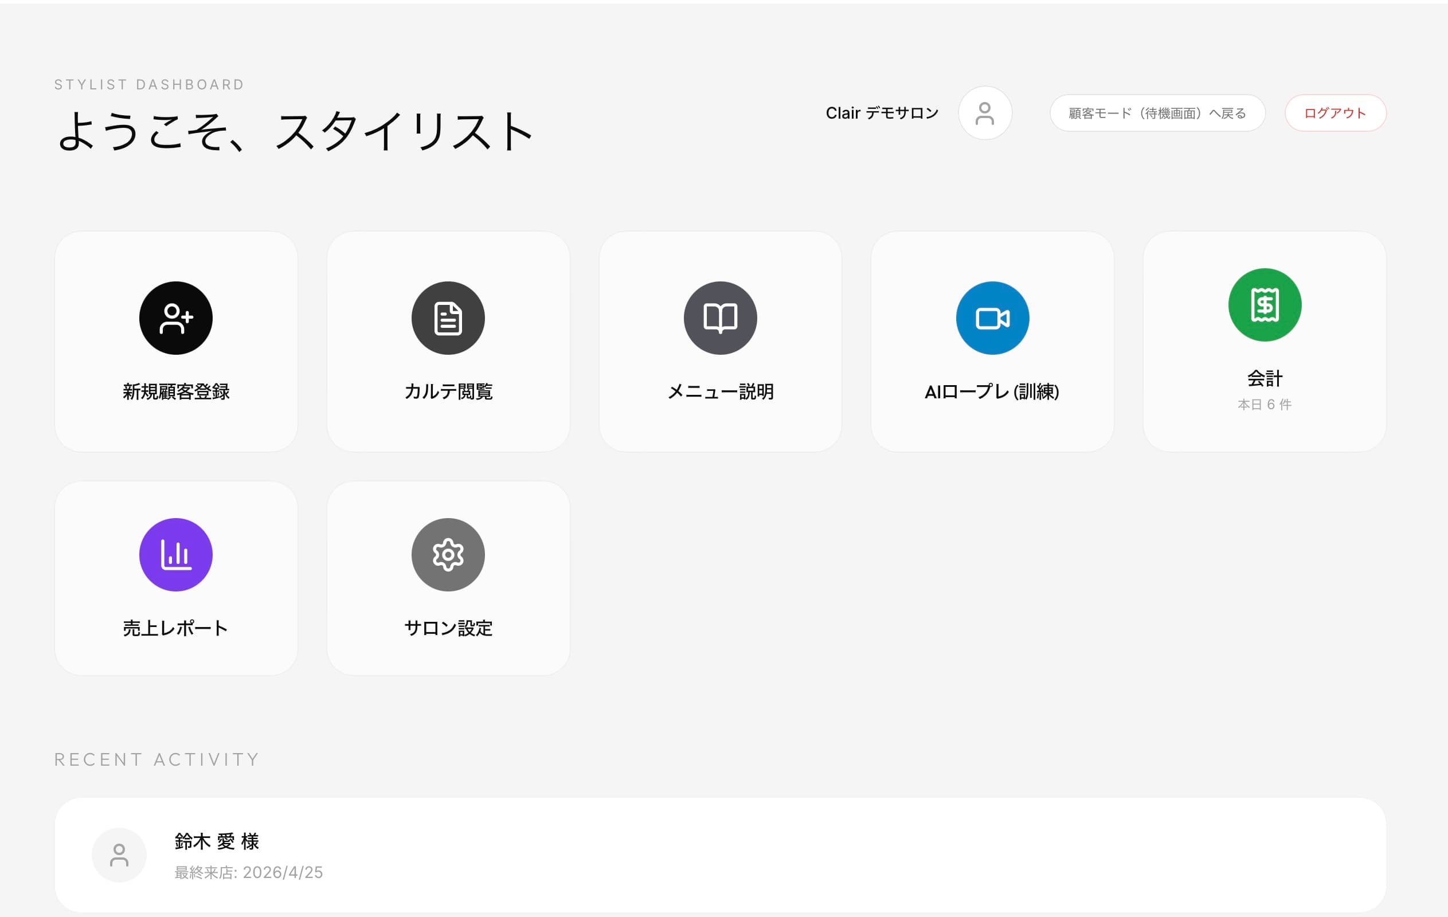Click the 新規顧客登録 label
1448x917 pixels.
click(x=176, y=391)
